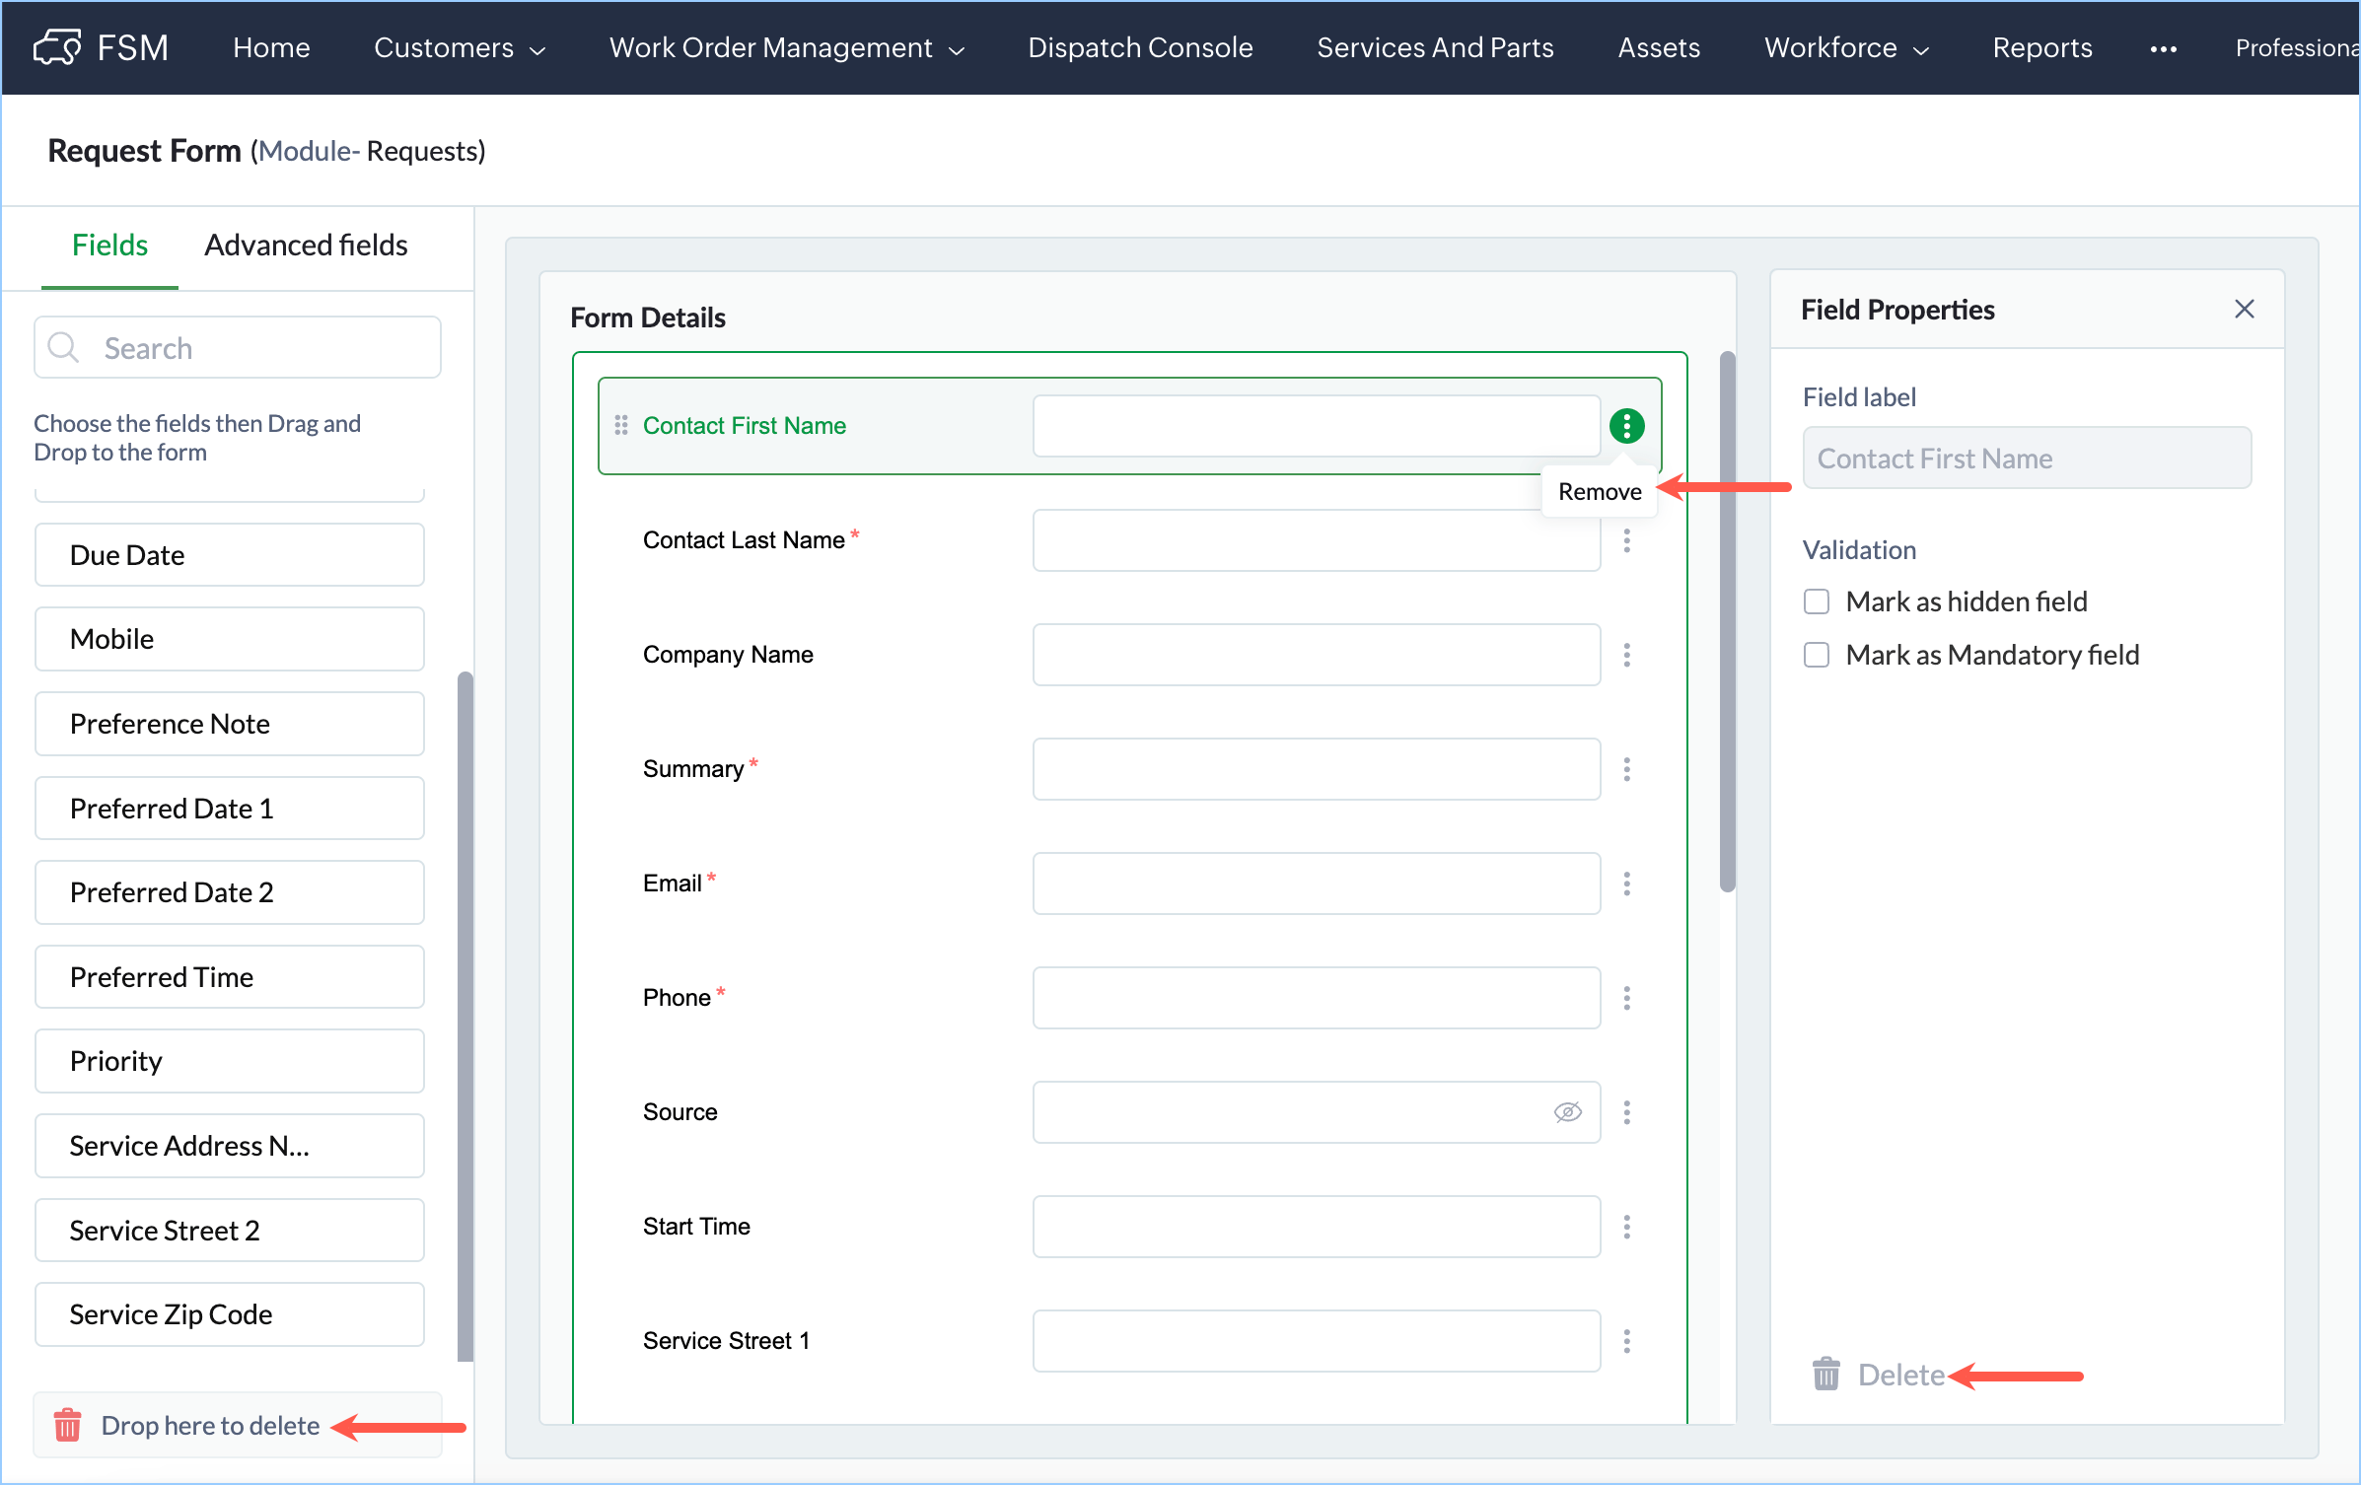Image resolution: width=2361 pixels, height=1485 pixels.
Task: Enable Mark as hidden field checkbox
Action: (1816, 601)
